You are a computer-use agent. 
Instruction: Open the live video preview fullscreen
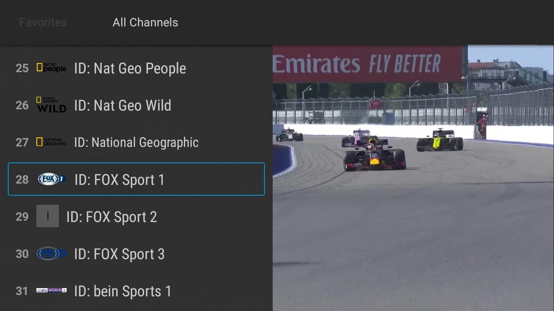(x=413, y=178)
